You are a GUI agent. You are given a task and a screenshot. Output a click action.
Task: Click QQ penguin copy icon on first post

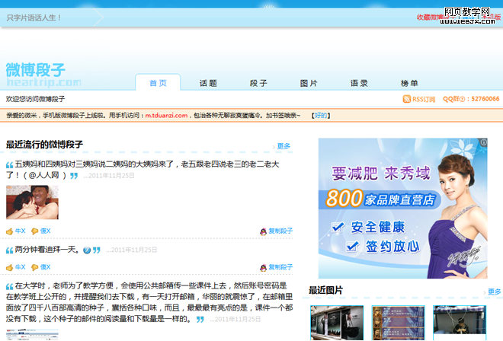263,231
